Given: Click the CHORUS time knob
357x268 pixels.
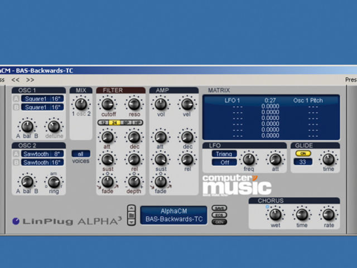Looking at the screenshot, I should (x=302, y=215).
